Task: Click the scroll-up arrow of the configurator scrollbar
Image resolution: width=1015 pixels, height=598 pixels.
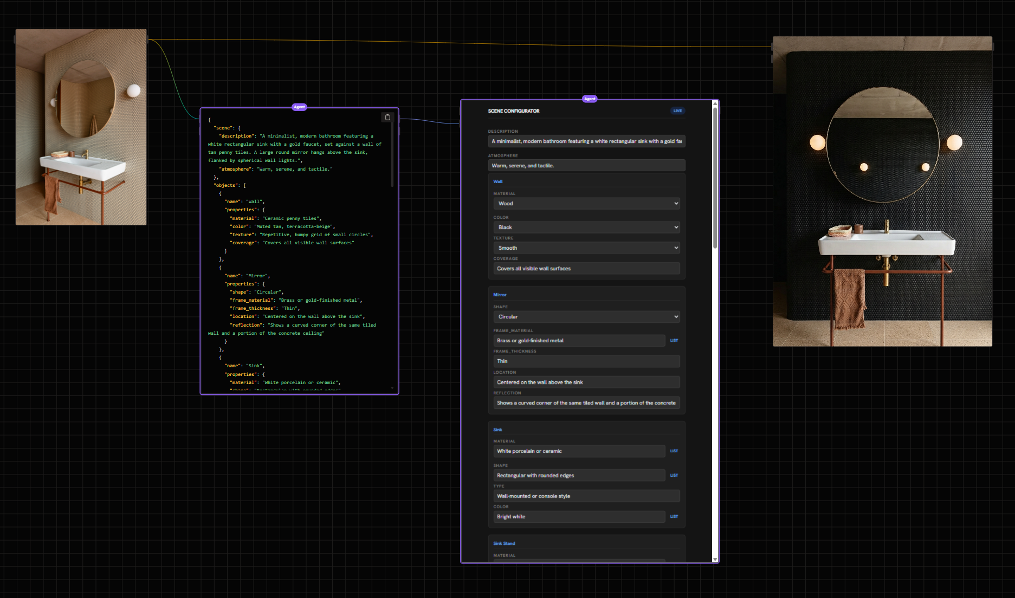Action: click(715, 103)
